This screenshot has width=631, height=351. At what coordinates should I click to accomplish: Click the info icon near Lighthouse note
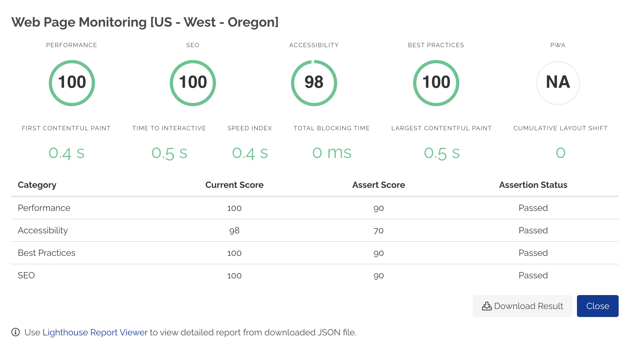pyautogui.click(x=16, y=332)
